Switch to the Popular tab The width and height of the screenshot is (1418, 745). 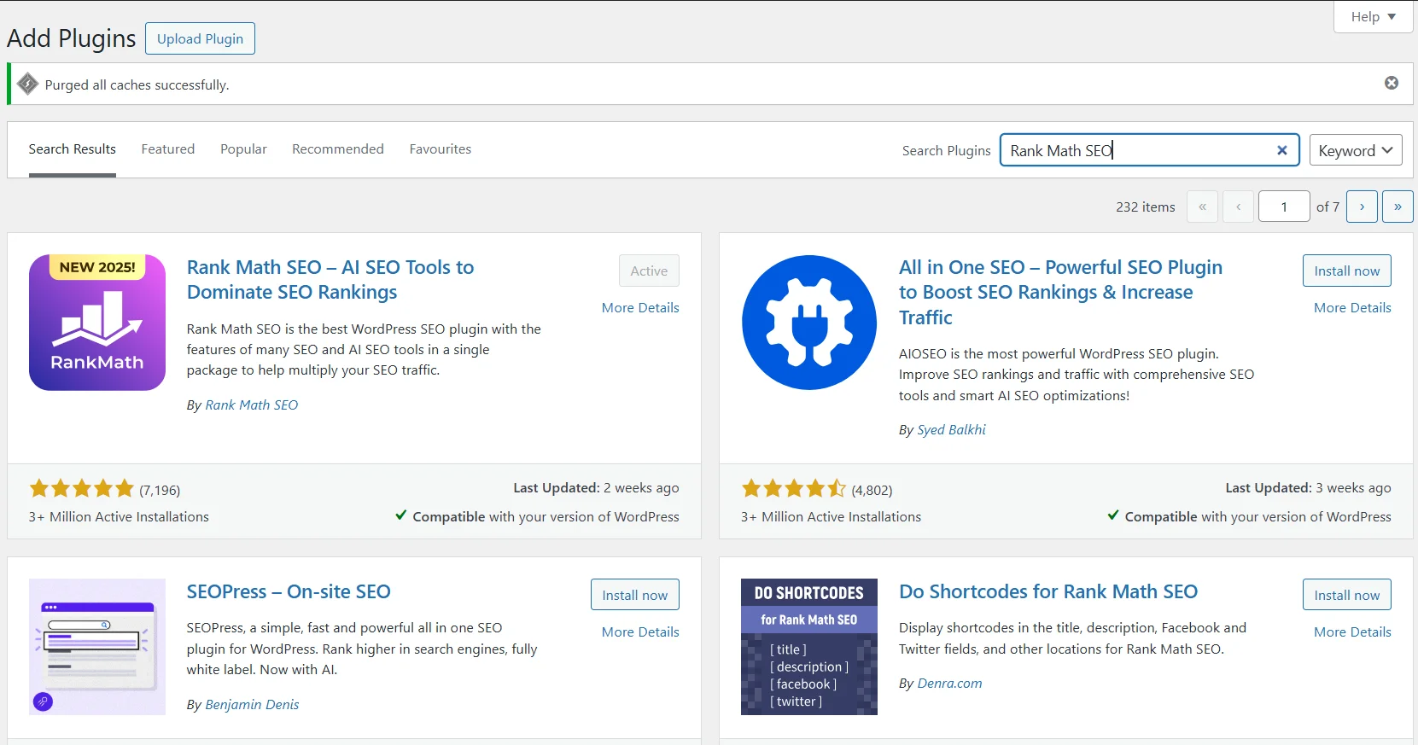pos(243,149)
